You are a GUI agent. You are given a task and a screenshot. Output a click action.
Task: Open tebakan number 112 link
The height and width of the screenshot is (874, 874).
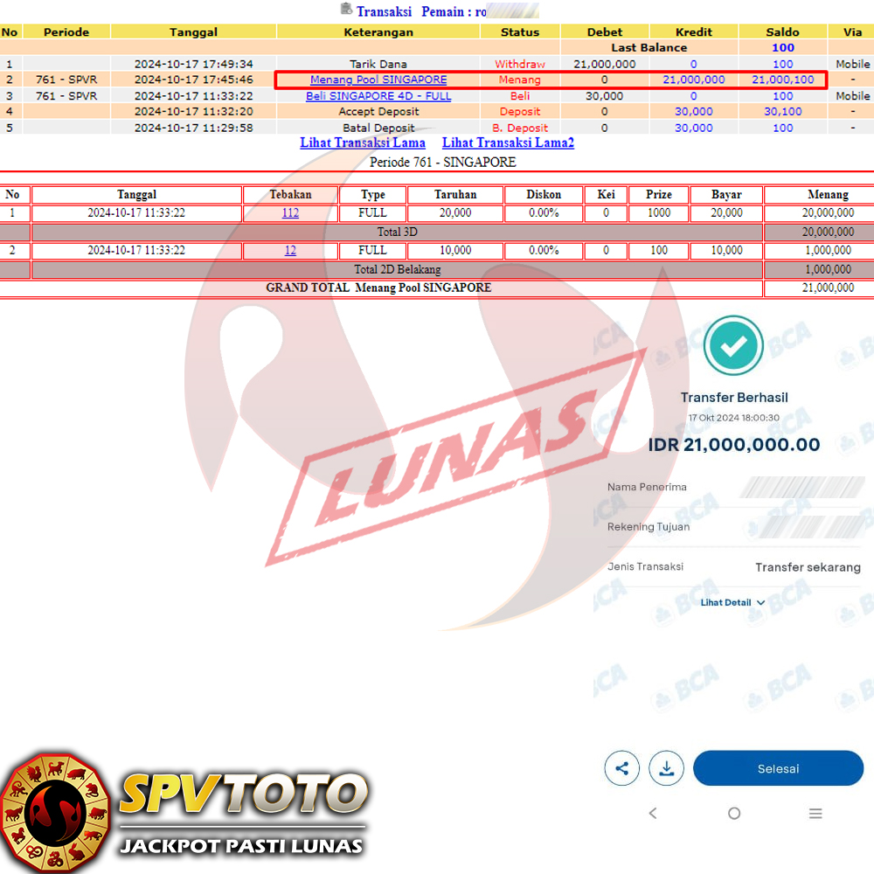290,213
